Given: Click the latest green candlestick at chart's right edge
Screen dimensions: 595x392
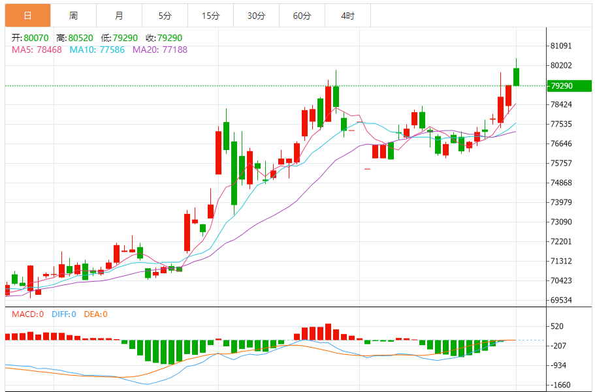Looking at the screenshot, I should coord(516,77).
